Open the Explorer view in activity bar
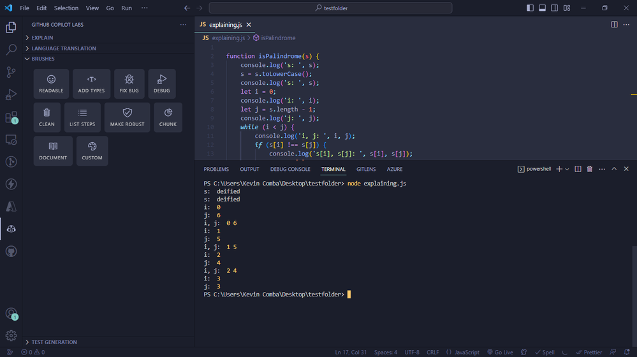The width and height of the screenshot is (637, 357). tap(11, 27)
